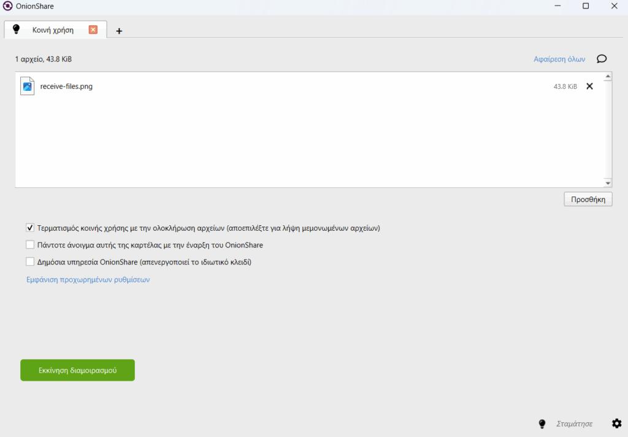Click the chat bubble icon near Αφαίρεση όλων

coord(602,59)
